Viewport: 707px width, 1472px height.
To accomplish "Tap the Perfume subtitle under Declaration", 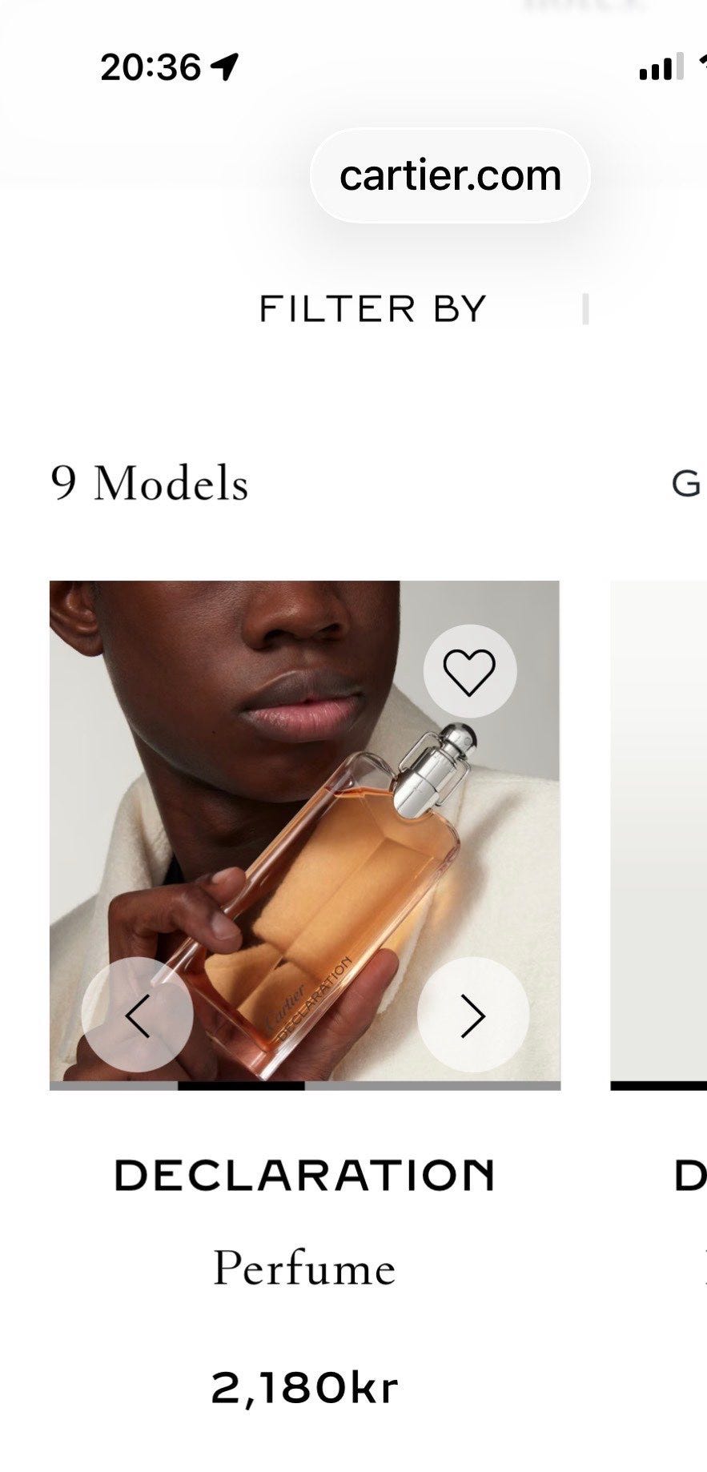I will click(x=305, y=1269).
